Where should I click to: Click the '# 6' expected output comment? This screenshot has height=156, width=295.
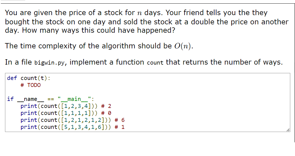coord(120,120)
